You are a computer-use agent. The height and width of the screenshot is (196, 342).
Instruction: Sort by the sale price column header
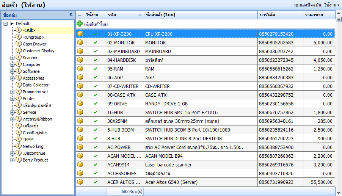[x=318, y=15]
